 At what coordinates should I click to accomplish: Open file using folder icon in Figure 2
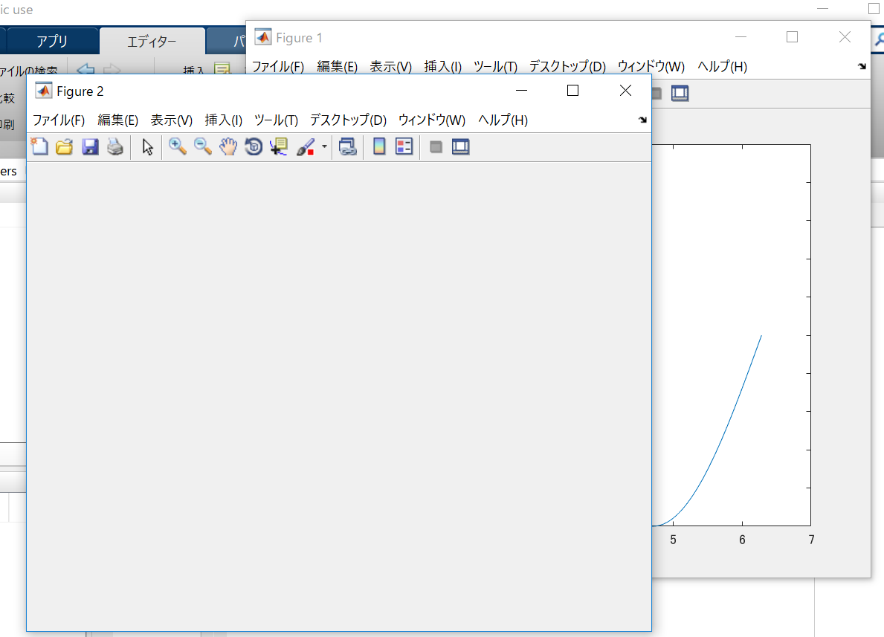pyautogui.click(x=64, y=147)
